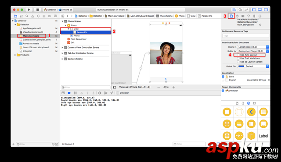Switch to the Version editor
Screen dimensions: 281x162
pyautogui.click(x=247, y=10)
